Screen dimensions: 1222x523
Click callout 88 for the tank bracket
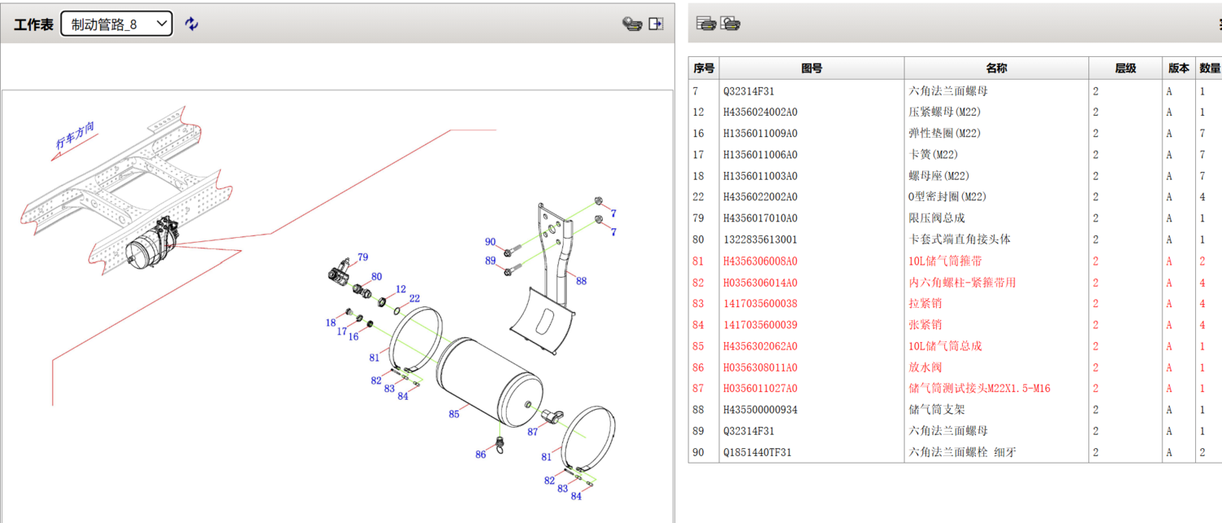coord(581,281)
